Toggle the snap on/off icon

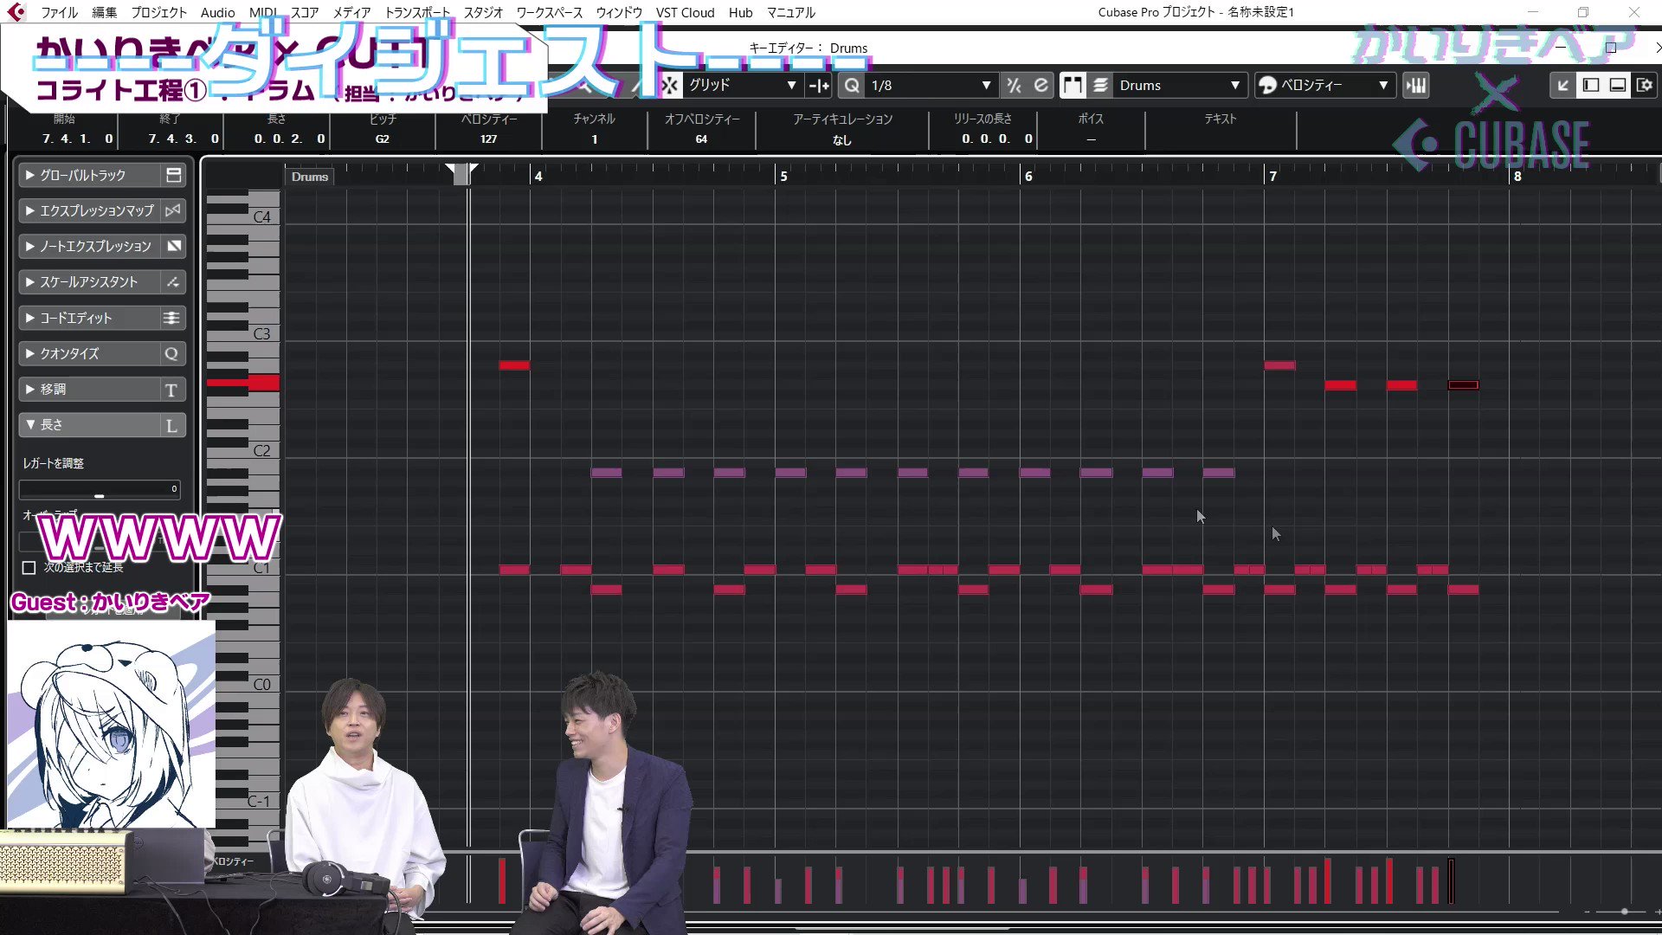point(669,85)
